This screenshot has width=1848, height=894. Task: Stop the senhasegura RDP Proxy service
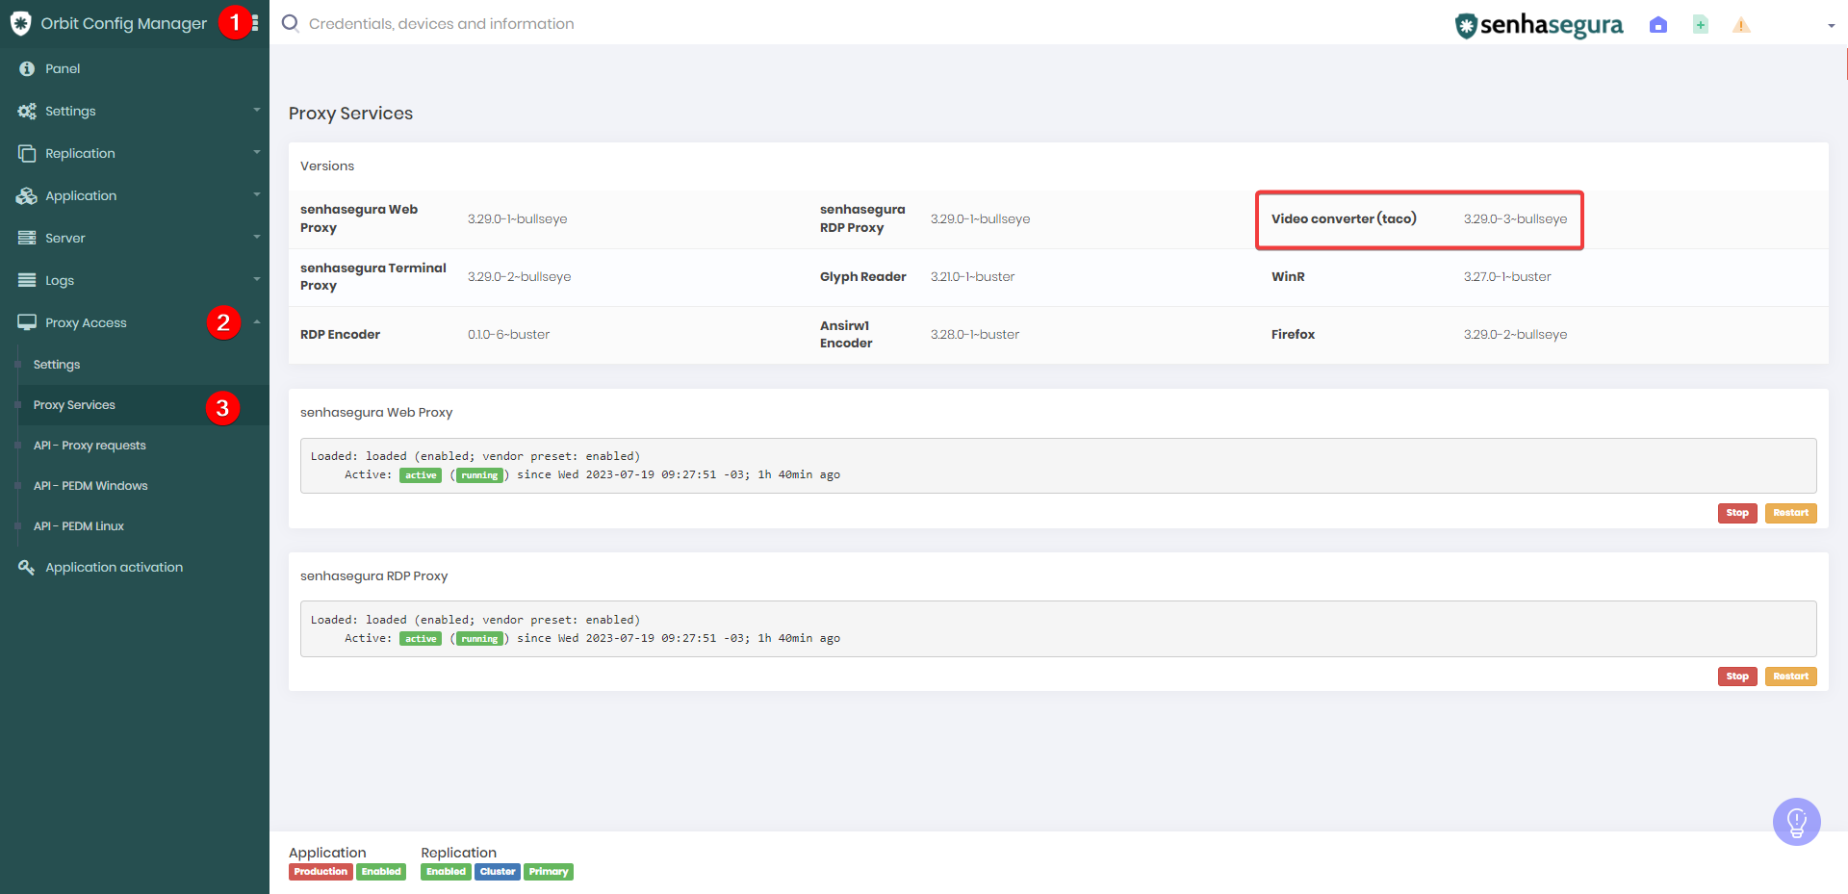point(1737,677)
